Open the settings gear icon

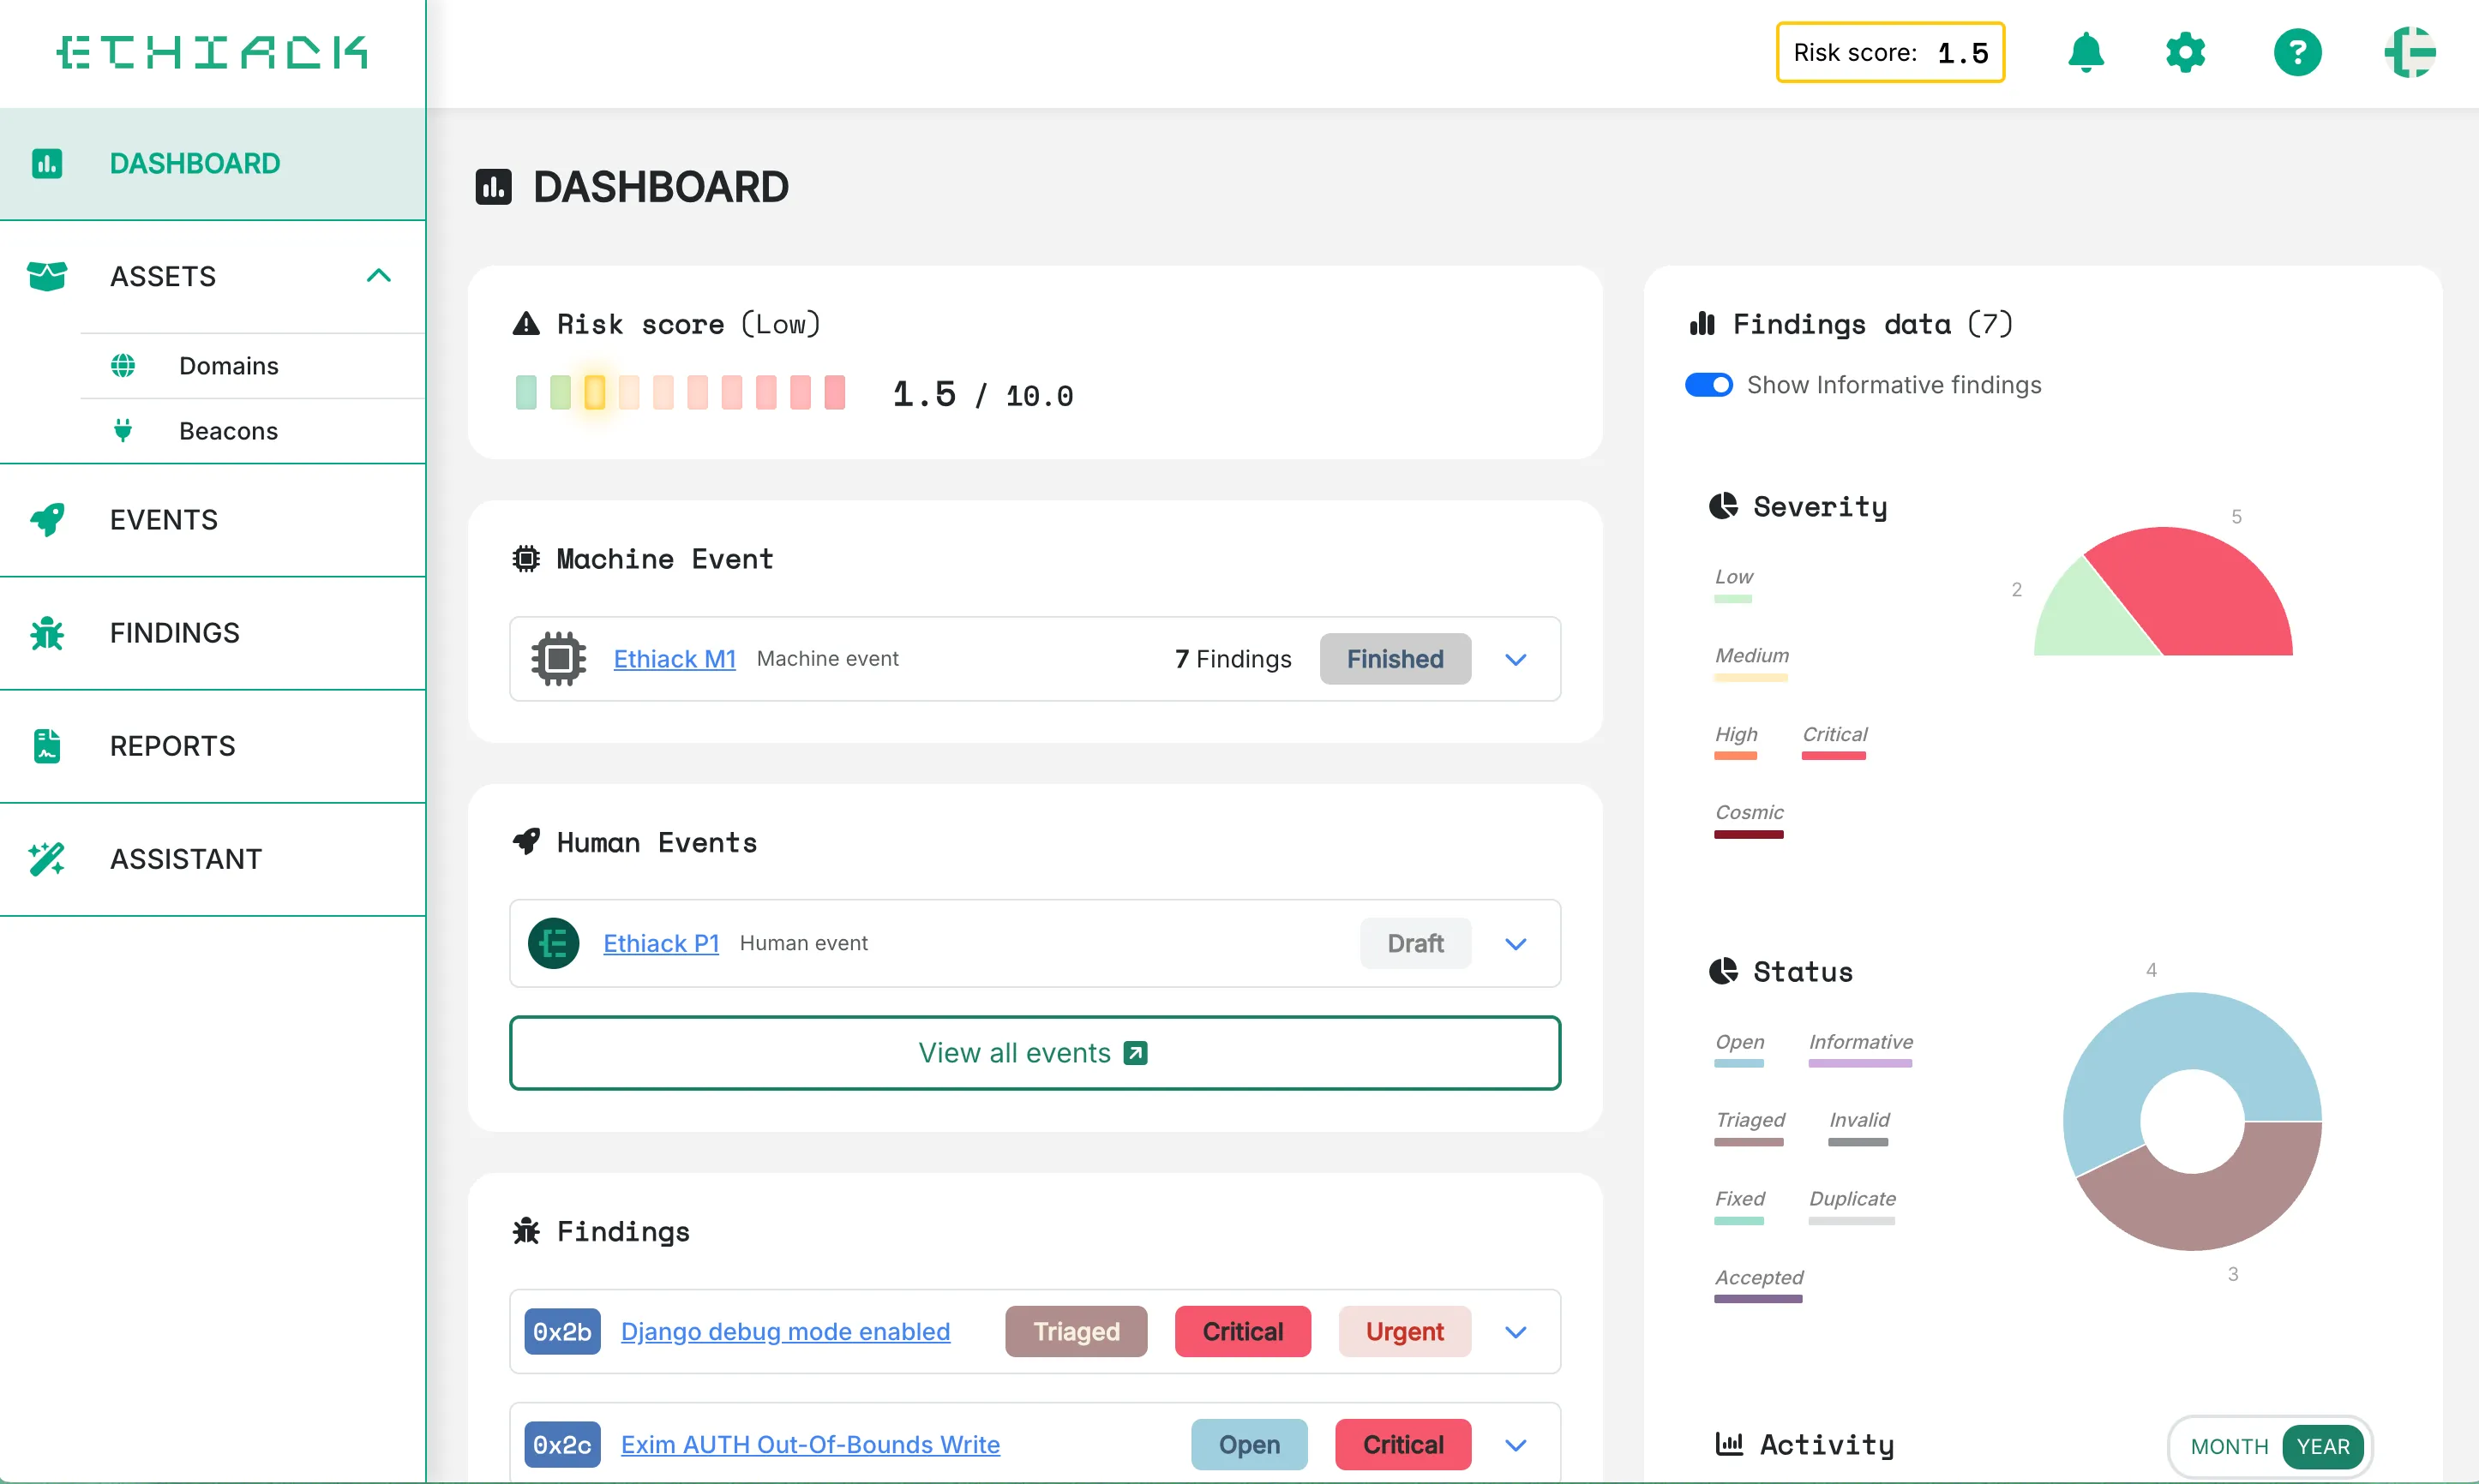pyautogui.click(x=2186, y=52)
